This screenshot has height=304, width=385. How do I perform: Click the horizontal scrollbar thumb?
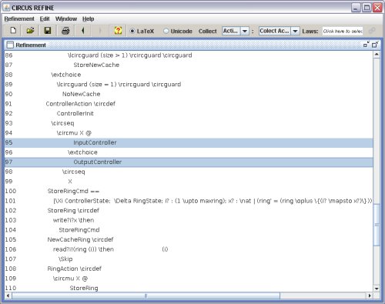click(x=146, y=296)
